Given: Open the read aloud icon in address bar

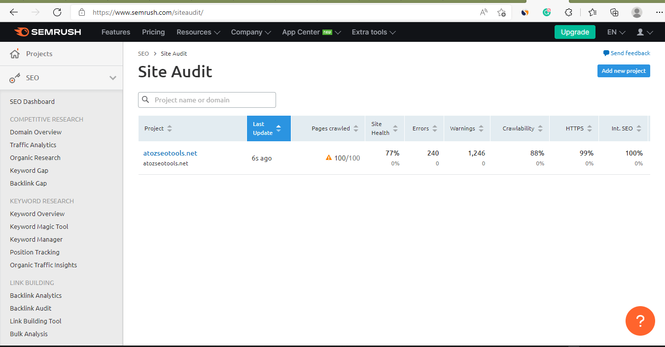Looking at the screenshot, I should pyautogui.click(x=484, y=12).
